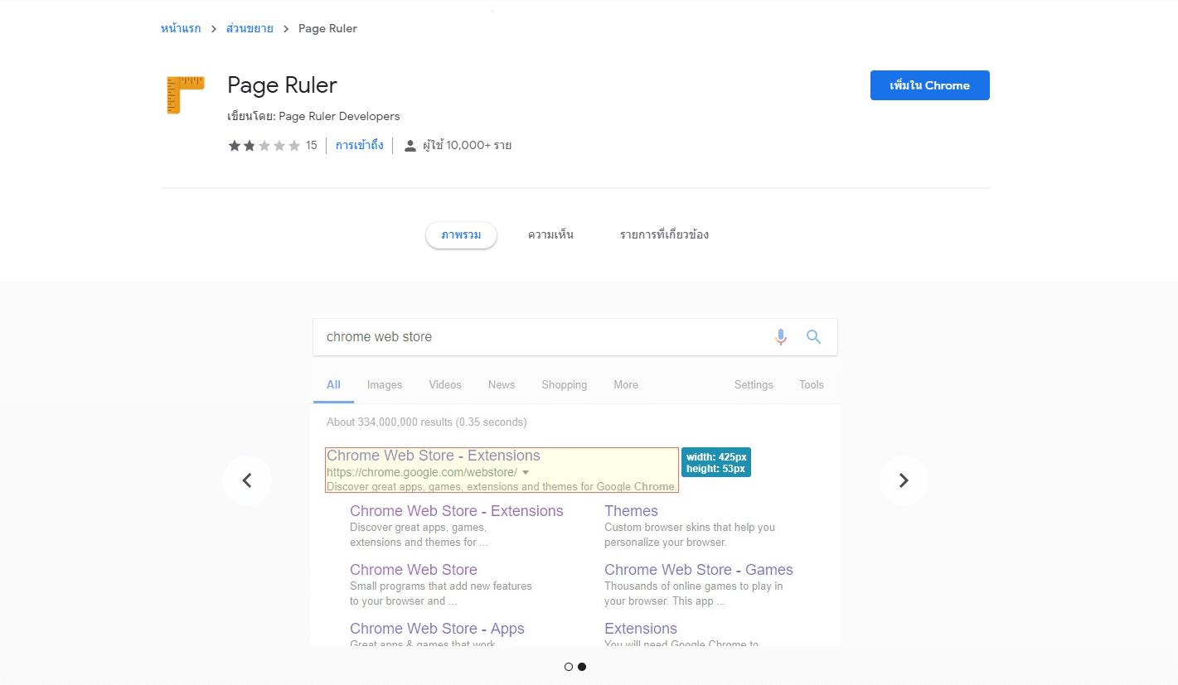Select the second carousel dot indicator
Screen dimensions: 1178x685
[581, 666]
